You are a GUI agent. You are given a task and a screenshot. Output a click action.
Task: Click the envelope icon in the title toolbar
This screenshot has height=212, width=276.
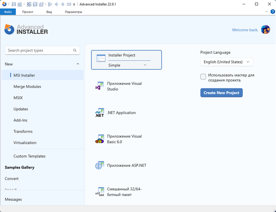coord(69,4)
